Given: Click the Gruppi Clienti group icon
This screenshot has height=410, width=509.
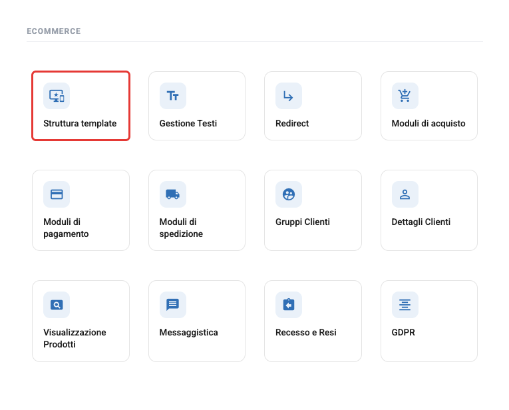Looking at the screenshot, I should (x=289, y=194).
